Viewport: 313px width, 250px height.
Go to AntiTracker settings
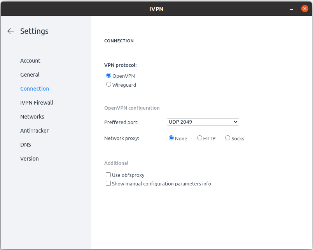34,131
